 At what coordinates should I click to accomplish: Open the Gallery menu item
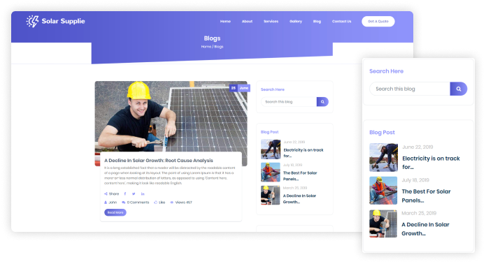click(x=296, y=22)
